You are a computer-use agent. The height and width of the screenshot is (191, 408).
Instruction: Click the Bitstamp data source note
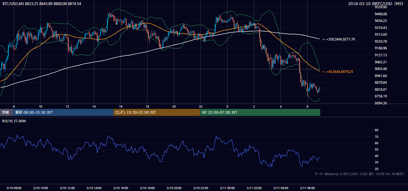(359, 174)
